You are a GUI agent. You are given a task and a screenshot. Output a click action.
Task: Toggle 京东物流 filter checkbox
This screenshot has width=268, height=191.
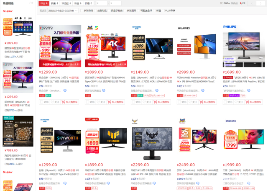point(82,10)
